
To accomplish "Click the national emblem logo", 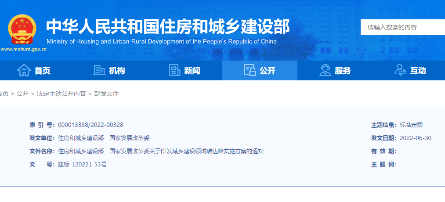I will tap(23, 29).
